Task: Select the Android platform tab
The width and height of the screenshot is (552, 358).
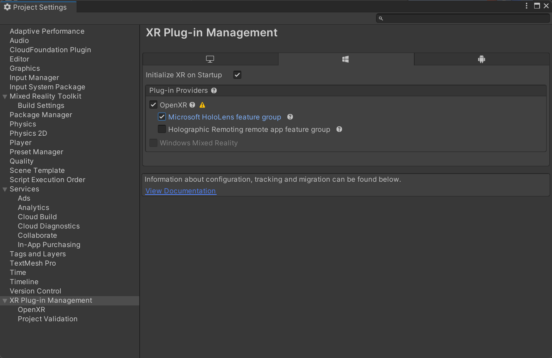Action: coord(482,59)
